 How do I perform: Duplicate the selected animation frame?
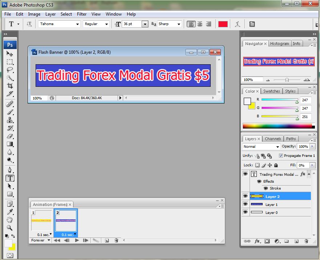107,240
